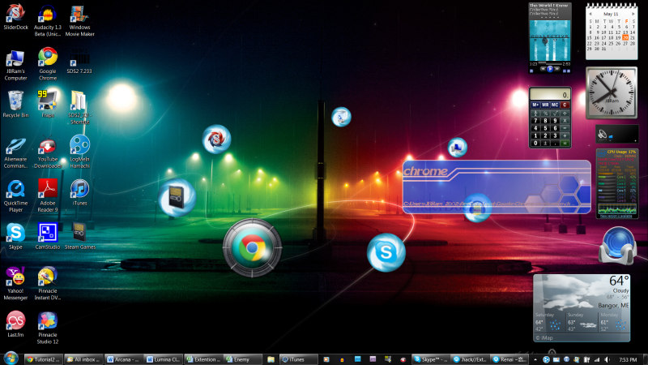Open the Skype desktop shortcut
648x365 pixels.
point(15,236)
